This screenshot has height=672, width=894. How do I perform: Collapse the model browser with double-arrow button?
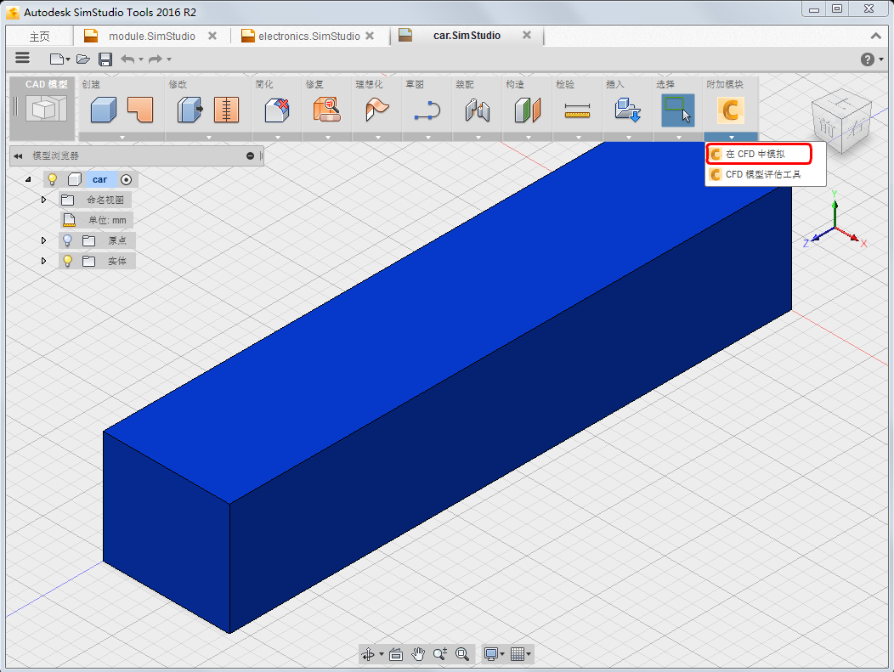click(x=18, y=156)
